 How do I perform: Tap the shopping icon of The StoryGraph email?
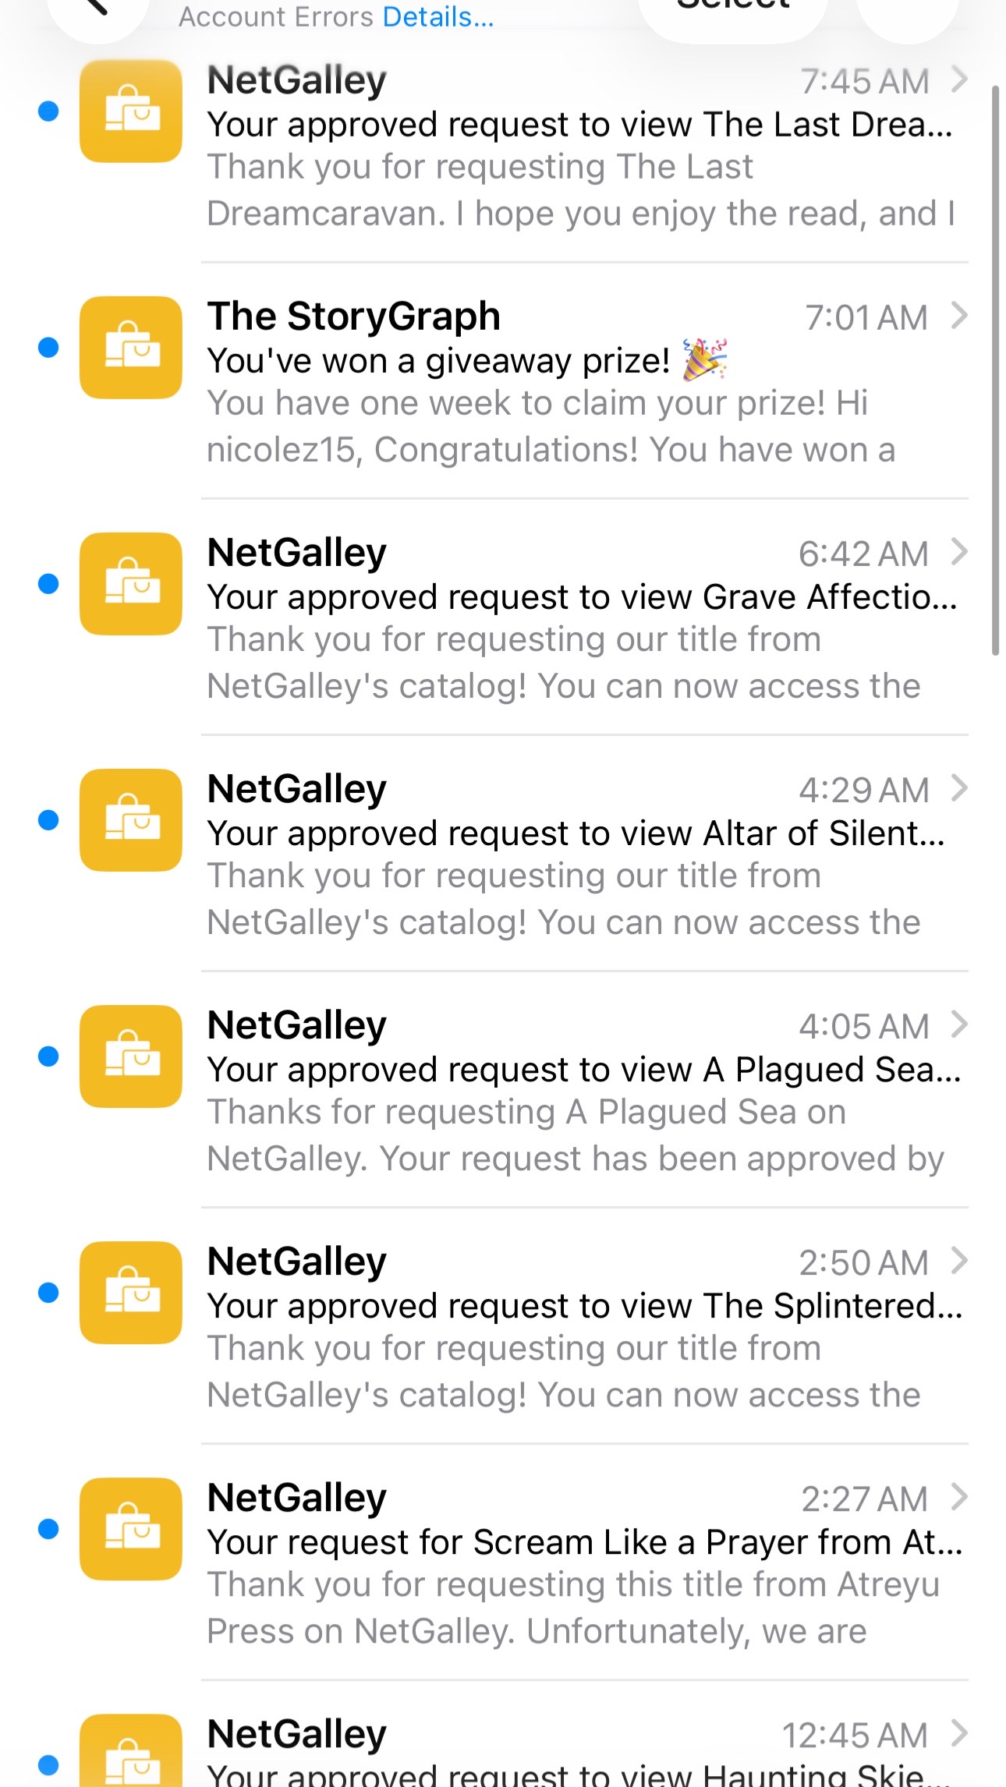click(x=131, y=348)
